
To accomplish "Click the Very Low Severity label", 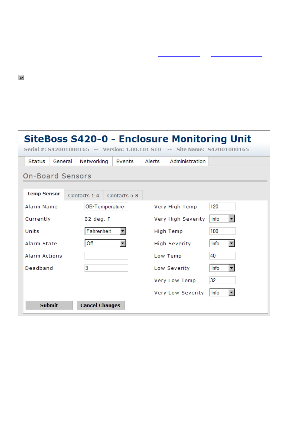I will (x=179, y=293).
